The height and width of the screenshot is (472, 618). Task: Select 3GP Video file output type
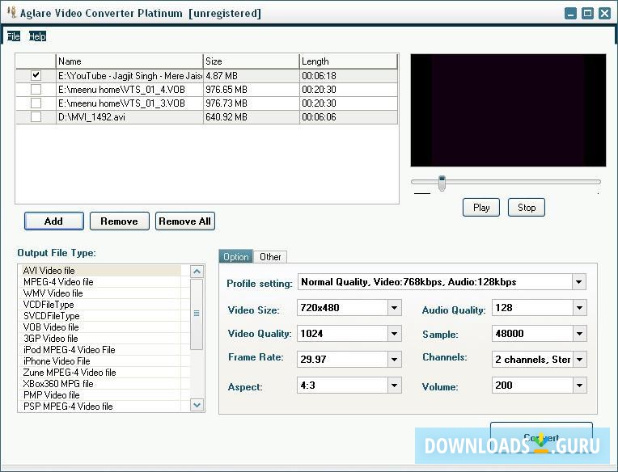pos(102,339)
